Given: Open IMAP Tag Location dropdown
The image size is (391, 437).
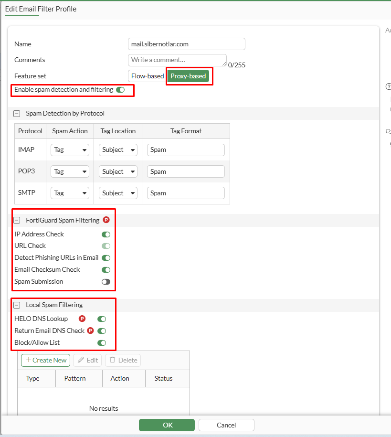Looking at the screenshot, I should pos(118,150).
